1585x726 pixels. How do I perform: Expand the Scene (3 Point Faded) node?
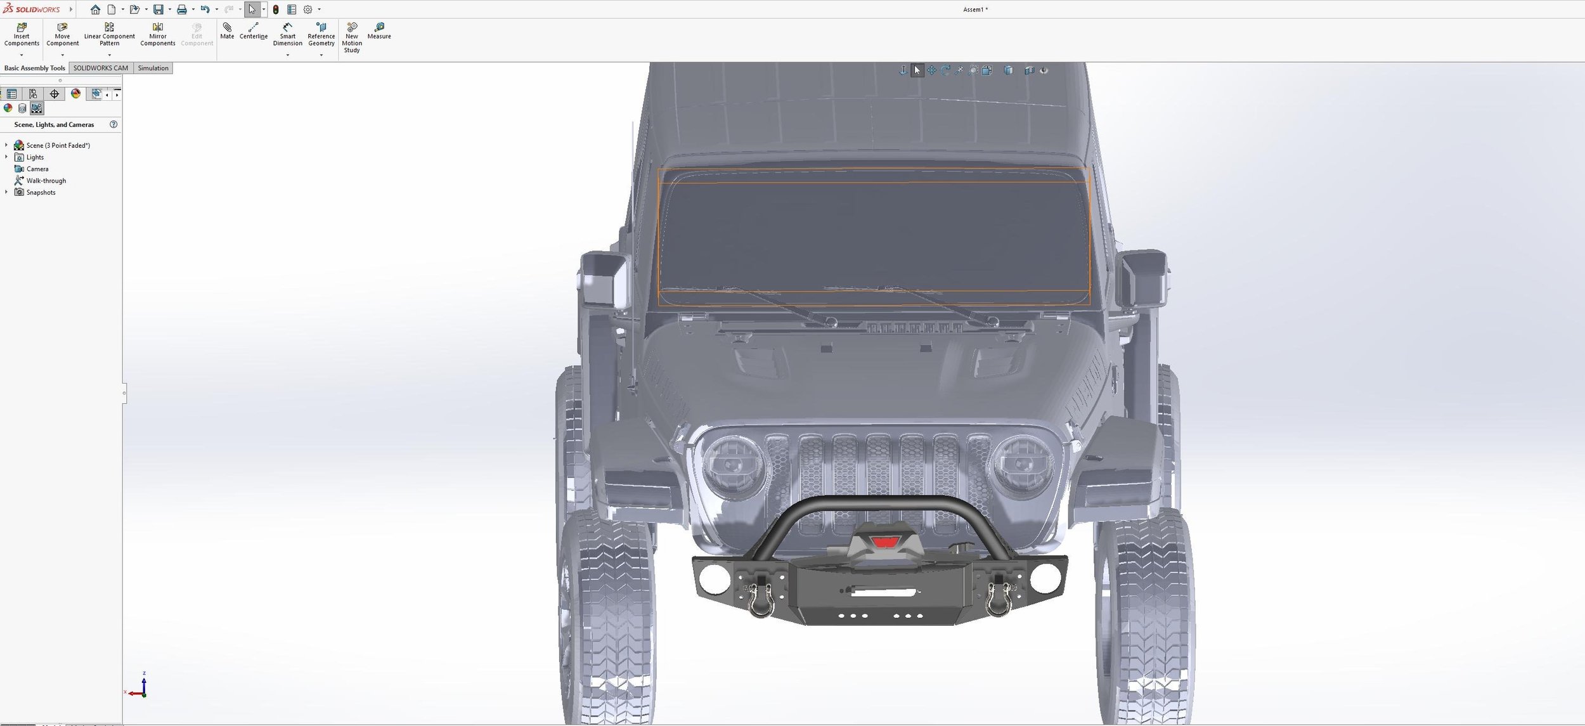point(6,145)
